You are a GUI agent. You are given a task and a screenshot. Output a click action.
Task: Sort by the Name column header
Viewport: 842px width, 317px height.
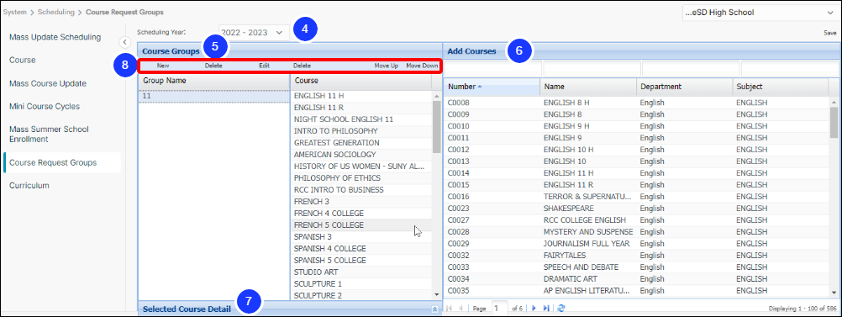(588, 87)
